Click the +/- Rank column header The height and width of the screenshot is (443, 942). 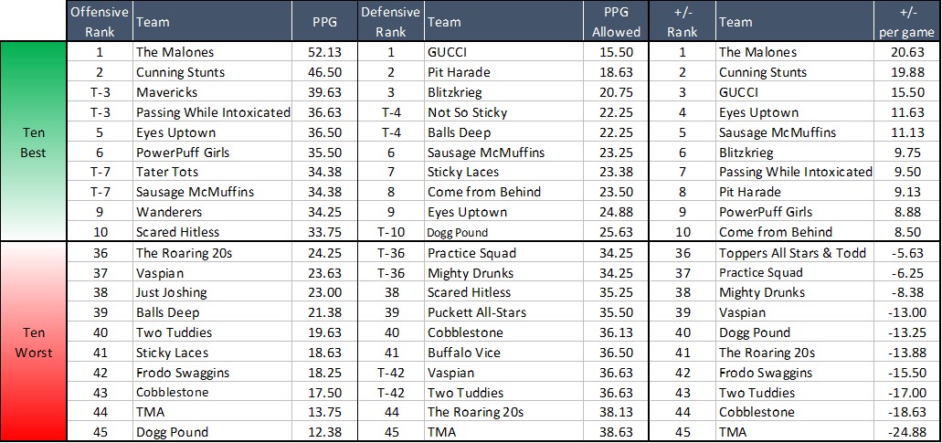point(682,21)
